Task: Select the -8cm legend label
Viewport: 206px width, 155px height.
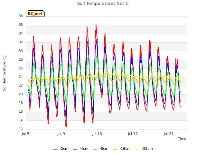Action: [104, 149]
